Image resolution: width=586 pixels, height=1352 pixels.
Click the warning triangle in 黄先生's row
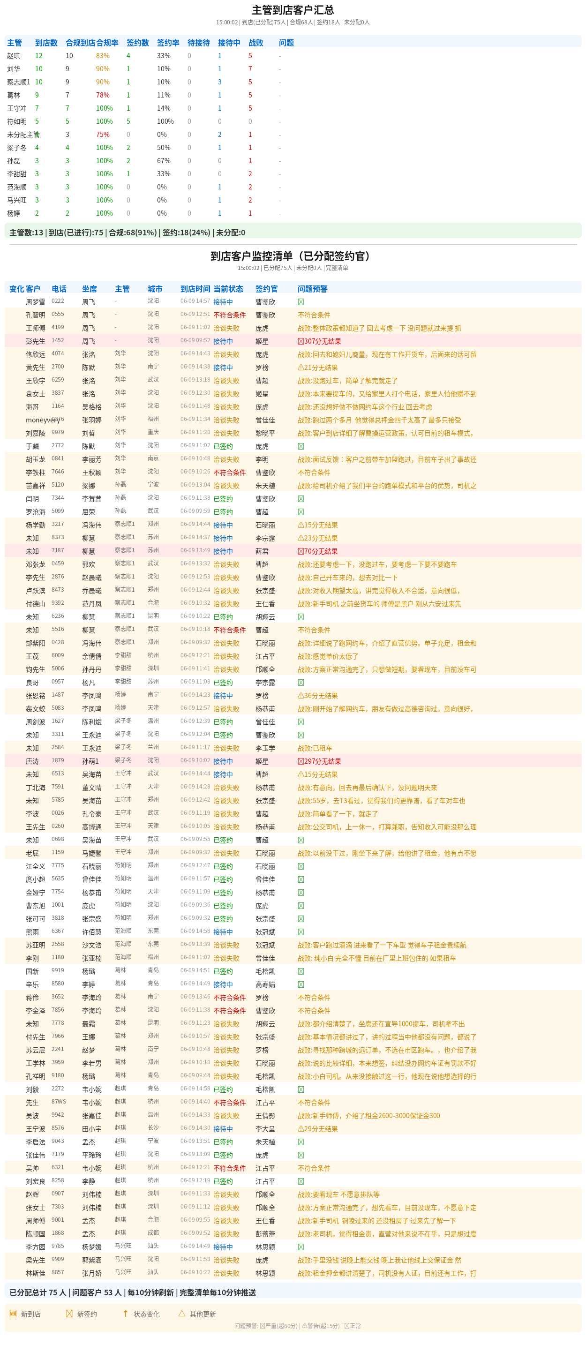pyautogui.click(x=301, y=368)
